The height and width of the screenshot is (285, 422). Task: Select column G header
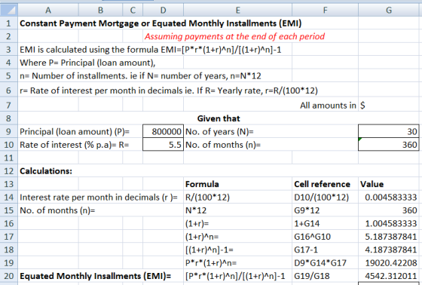click(389, 10)
